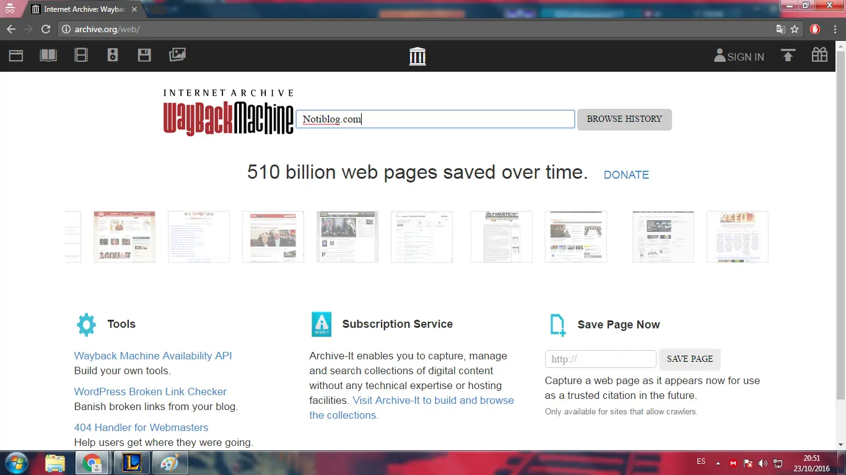
Task: Click the DONATE link
Action: click(626, 175)
